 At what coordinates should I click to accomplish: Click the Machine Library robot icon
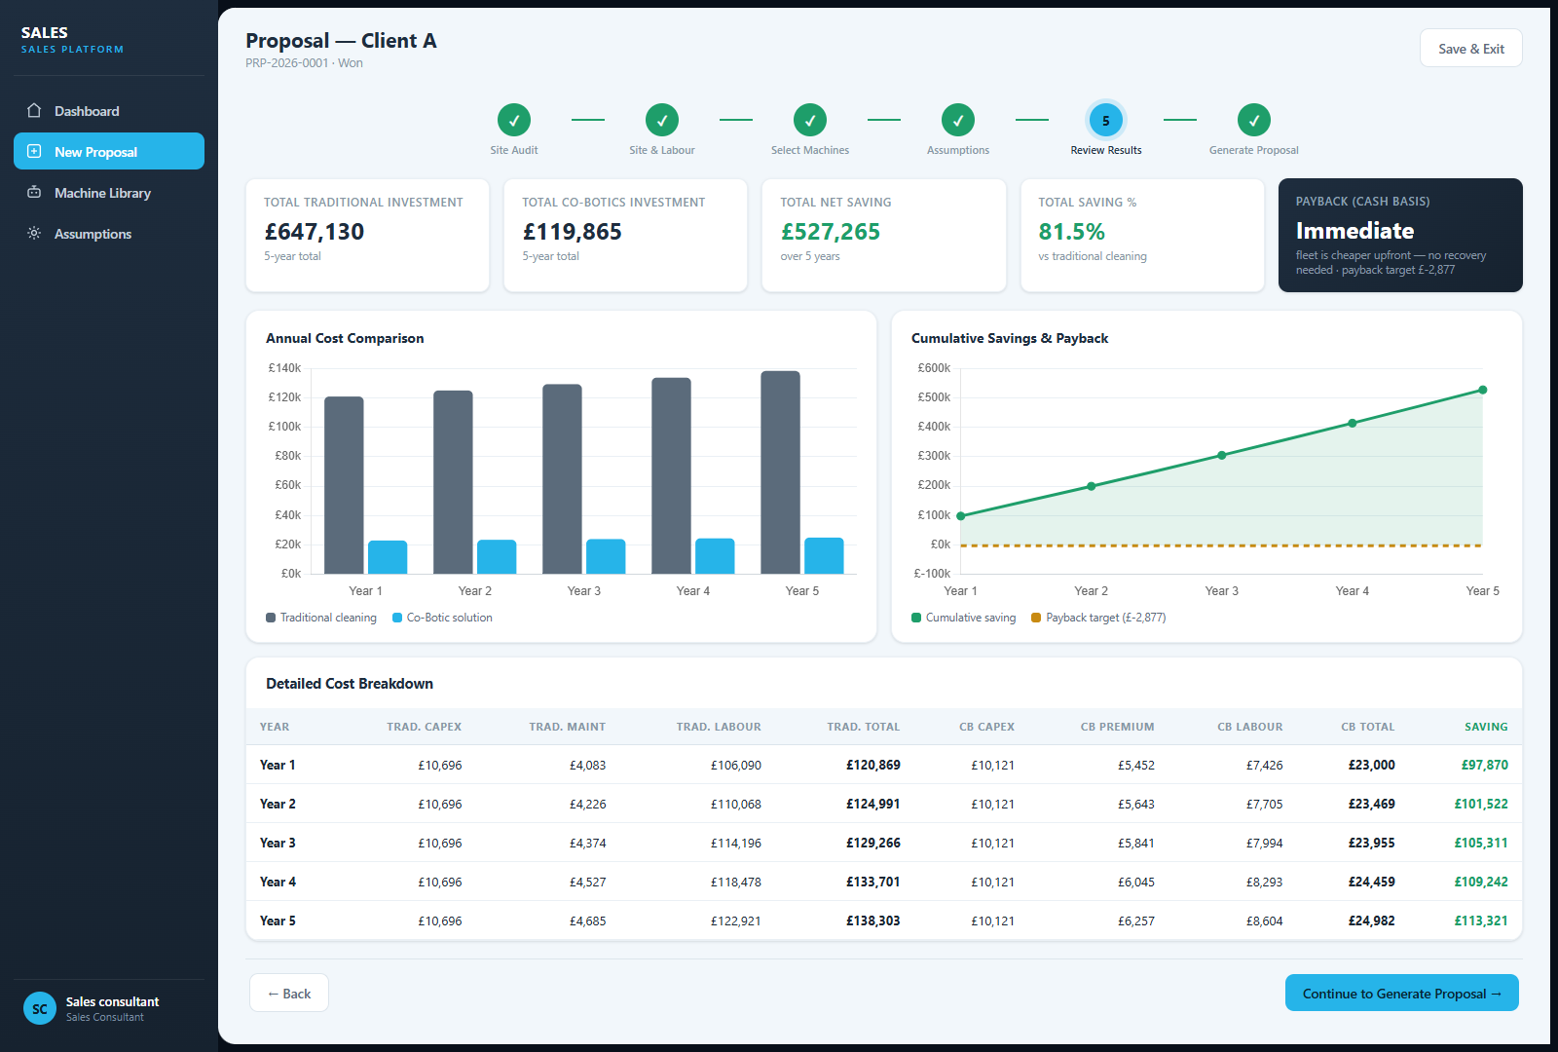click(34, 192)
